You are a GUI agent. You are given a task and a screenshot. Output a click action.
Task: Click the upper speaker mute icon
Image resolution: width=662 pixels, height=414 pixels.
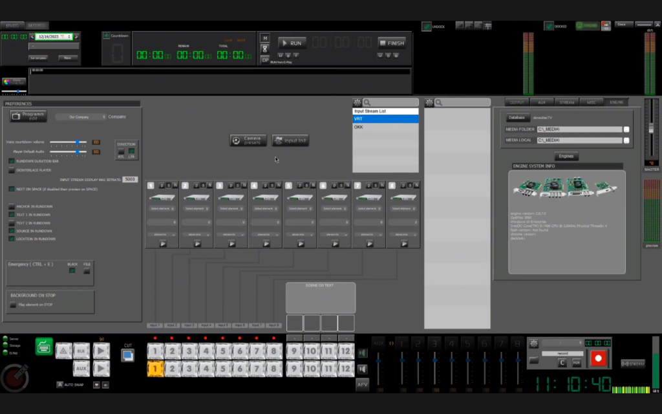362,353
